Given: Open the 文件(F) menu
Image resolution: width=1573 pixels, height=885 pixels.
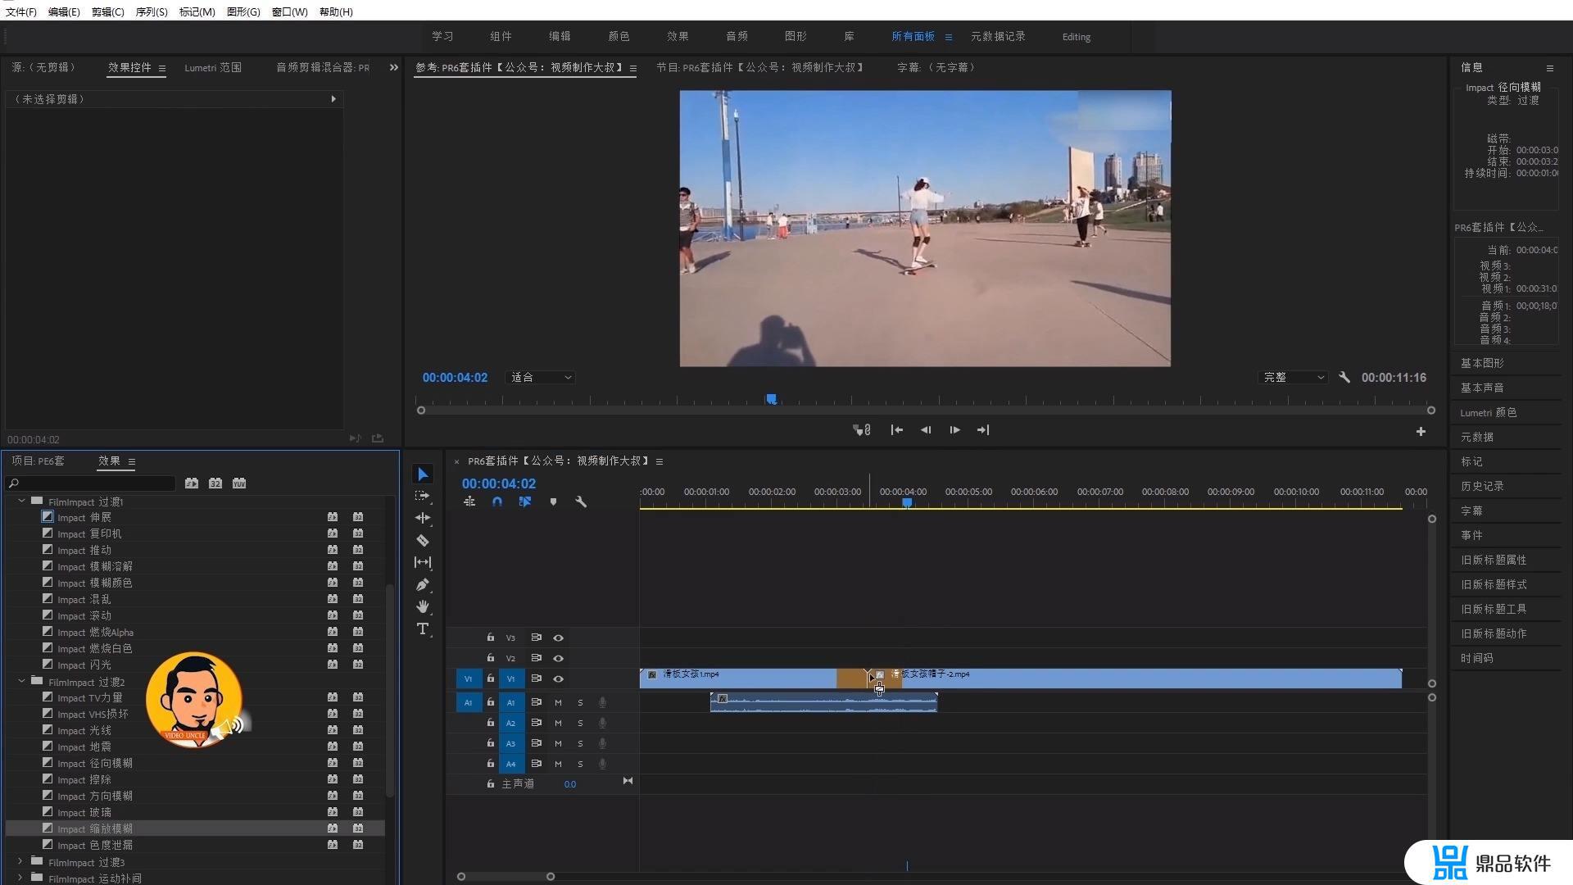Looking at the screenshot, I should [20, 11].
